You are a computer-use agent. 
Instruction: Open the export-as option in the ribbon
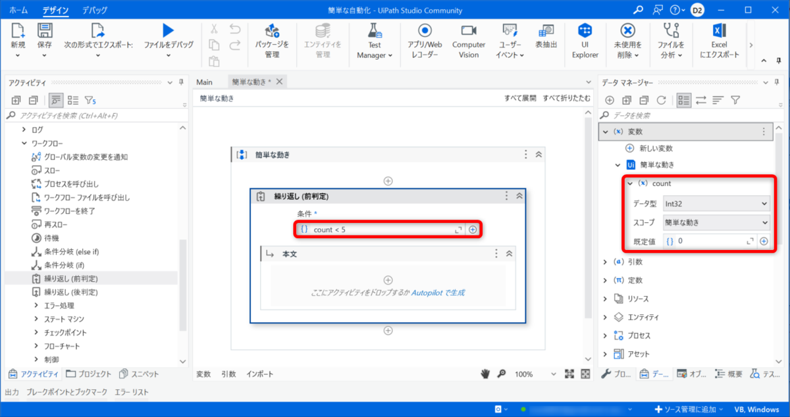[98, 39]
